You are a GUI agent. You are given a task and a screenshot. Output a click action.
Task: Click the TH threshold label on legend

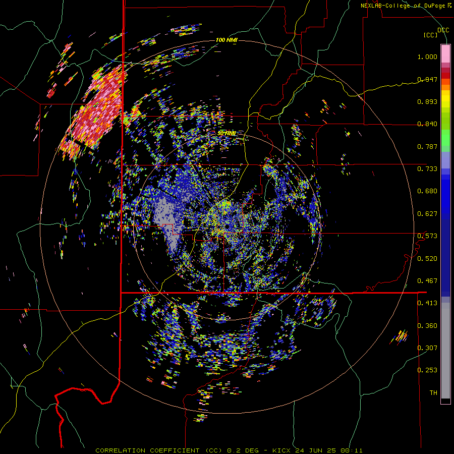click(x=433, y=393)
